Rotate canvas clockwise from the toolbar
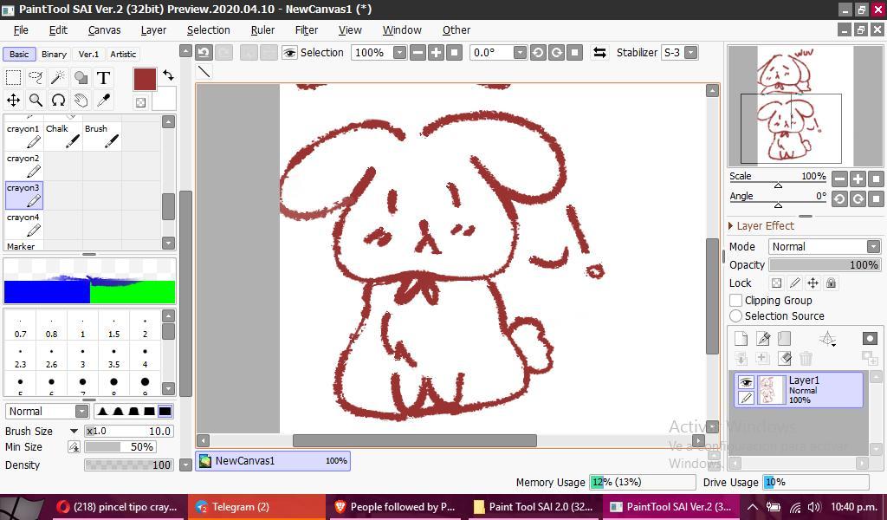887x520 pixels. tap(557, 53)
